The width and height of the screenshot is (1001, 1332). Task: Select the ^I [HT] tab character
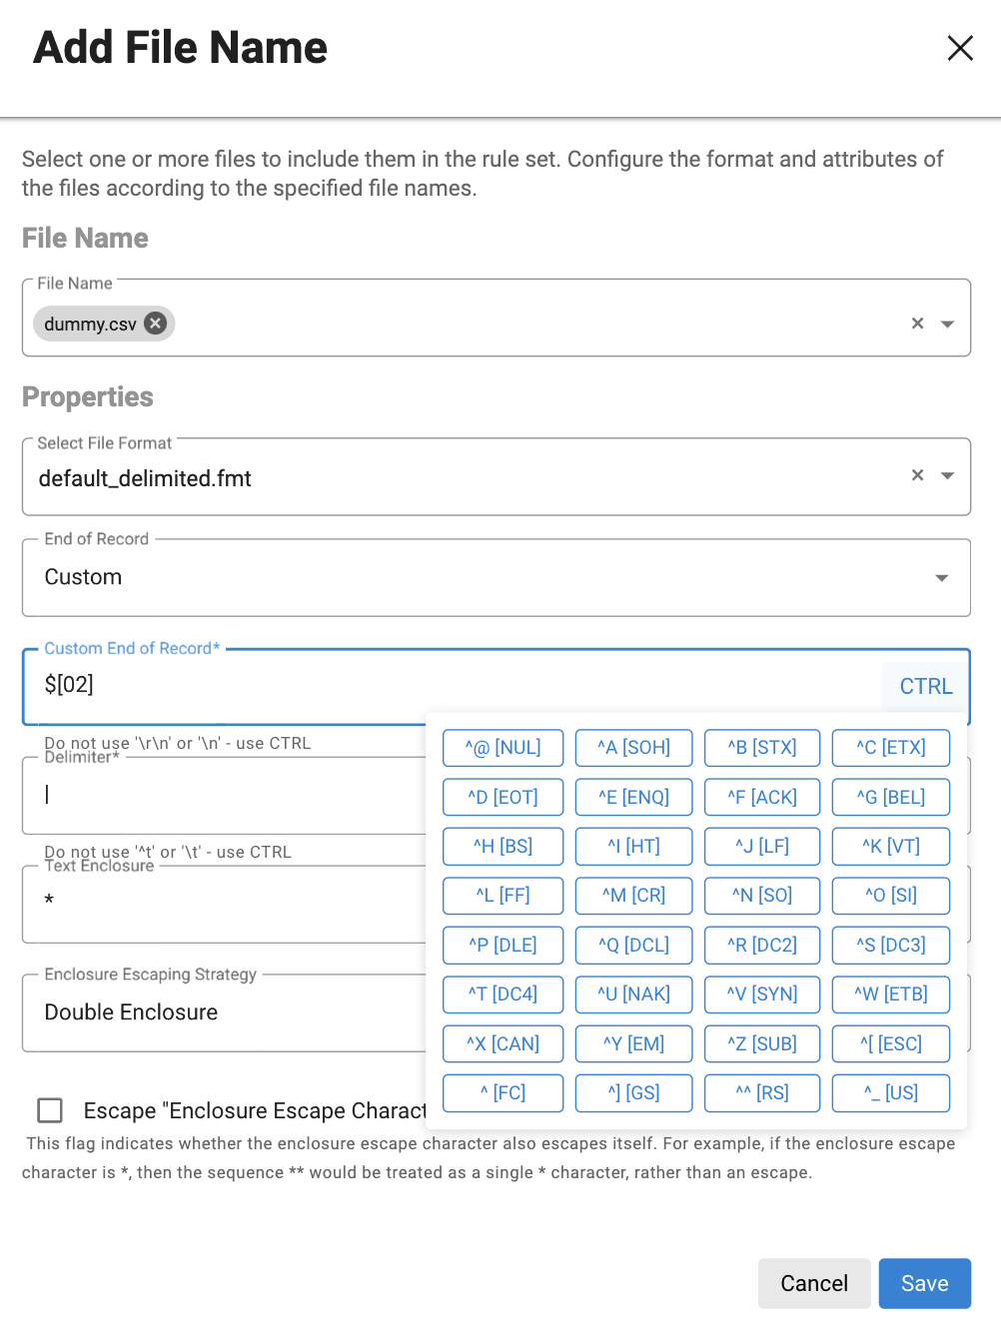pyautogui.click(x=633, y=847)
